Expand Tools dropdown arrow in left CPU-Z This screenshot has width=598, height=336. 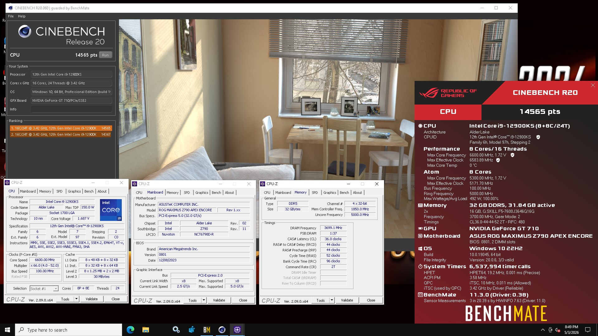pyautogui.click(x=76, y=299)
